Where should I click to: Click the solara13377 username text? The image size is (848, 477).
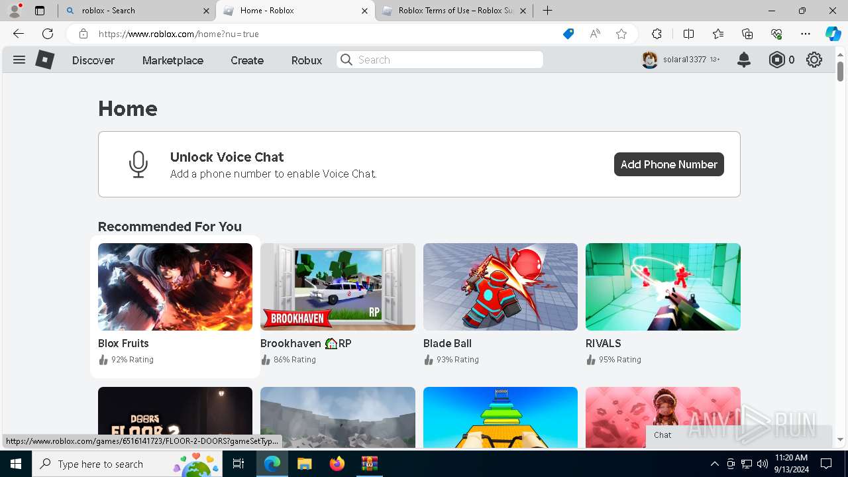(x=684, y=60)
